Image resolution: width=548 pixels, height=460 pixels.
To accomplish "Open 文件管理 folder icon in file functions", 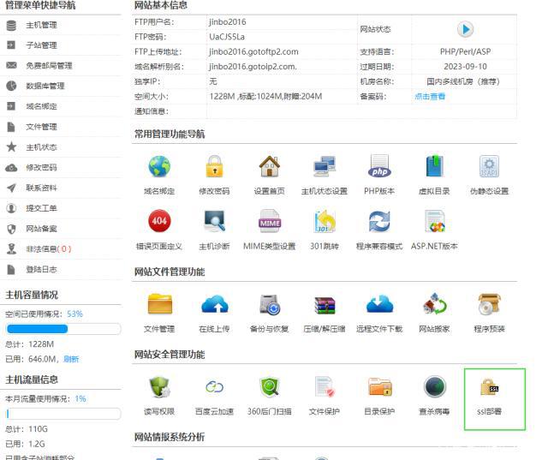I will 159,303.
